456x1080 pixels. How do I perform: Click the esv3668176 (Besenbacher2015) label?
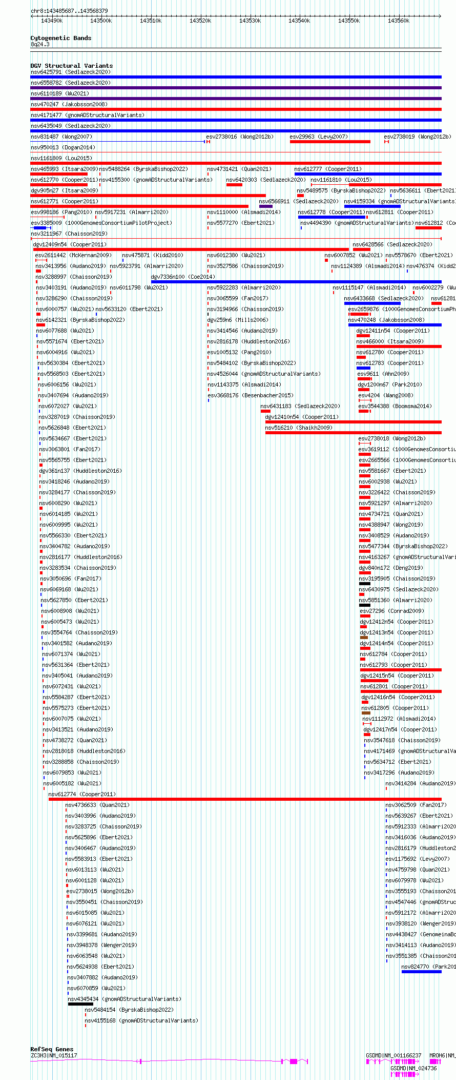tap(251, 395)
